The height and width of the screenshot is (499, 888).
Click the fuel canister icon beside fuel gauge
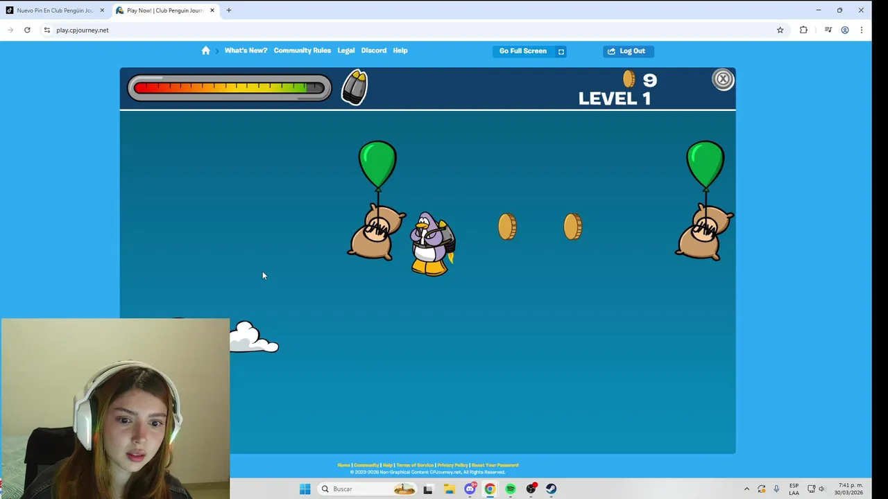[x=355, y=87]
